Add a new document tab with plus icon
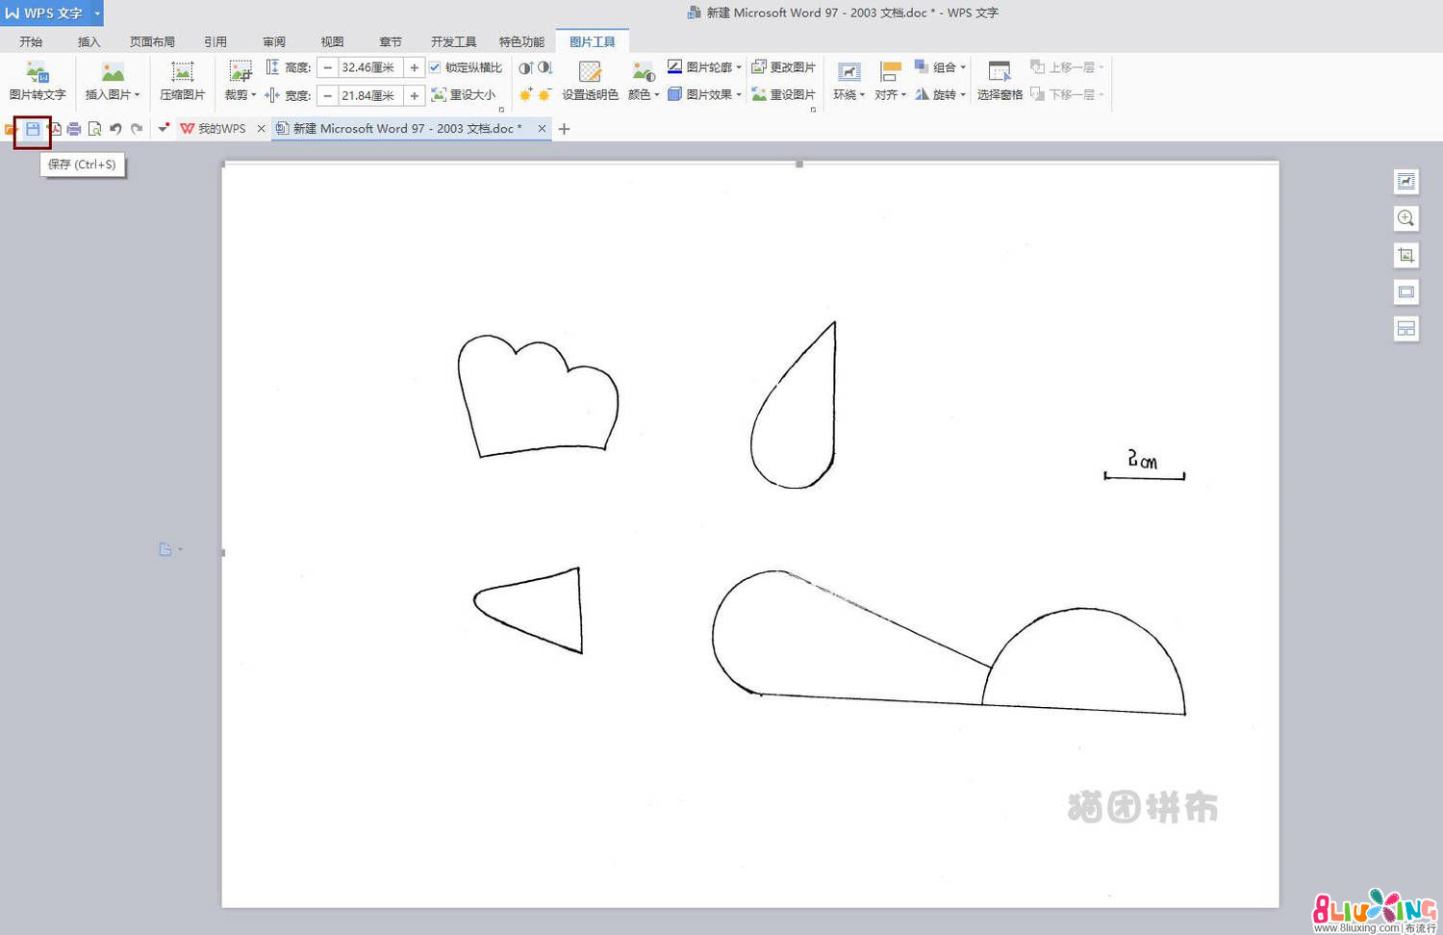Viewport: 1443px width, 935px height. 564,129
